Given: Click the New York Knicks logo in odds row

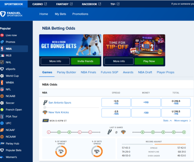Looking at the screenshot, I should tap(45, 112).
